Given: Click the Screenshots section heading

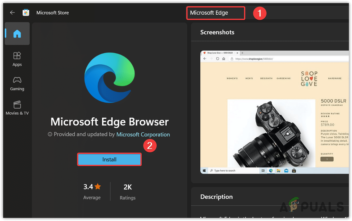Looking at the screenshot, I should [217, 32].
